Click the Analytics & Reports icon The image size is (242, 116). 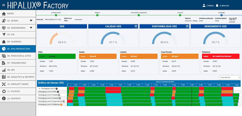click(4, 77)
